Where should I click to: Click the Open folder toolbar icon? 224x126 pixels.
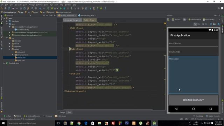pyautogui.click(x=2, y=8)
